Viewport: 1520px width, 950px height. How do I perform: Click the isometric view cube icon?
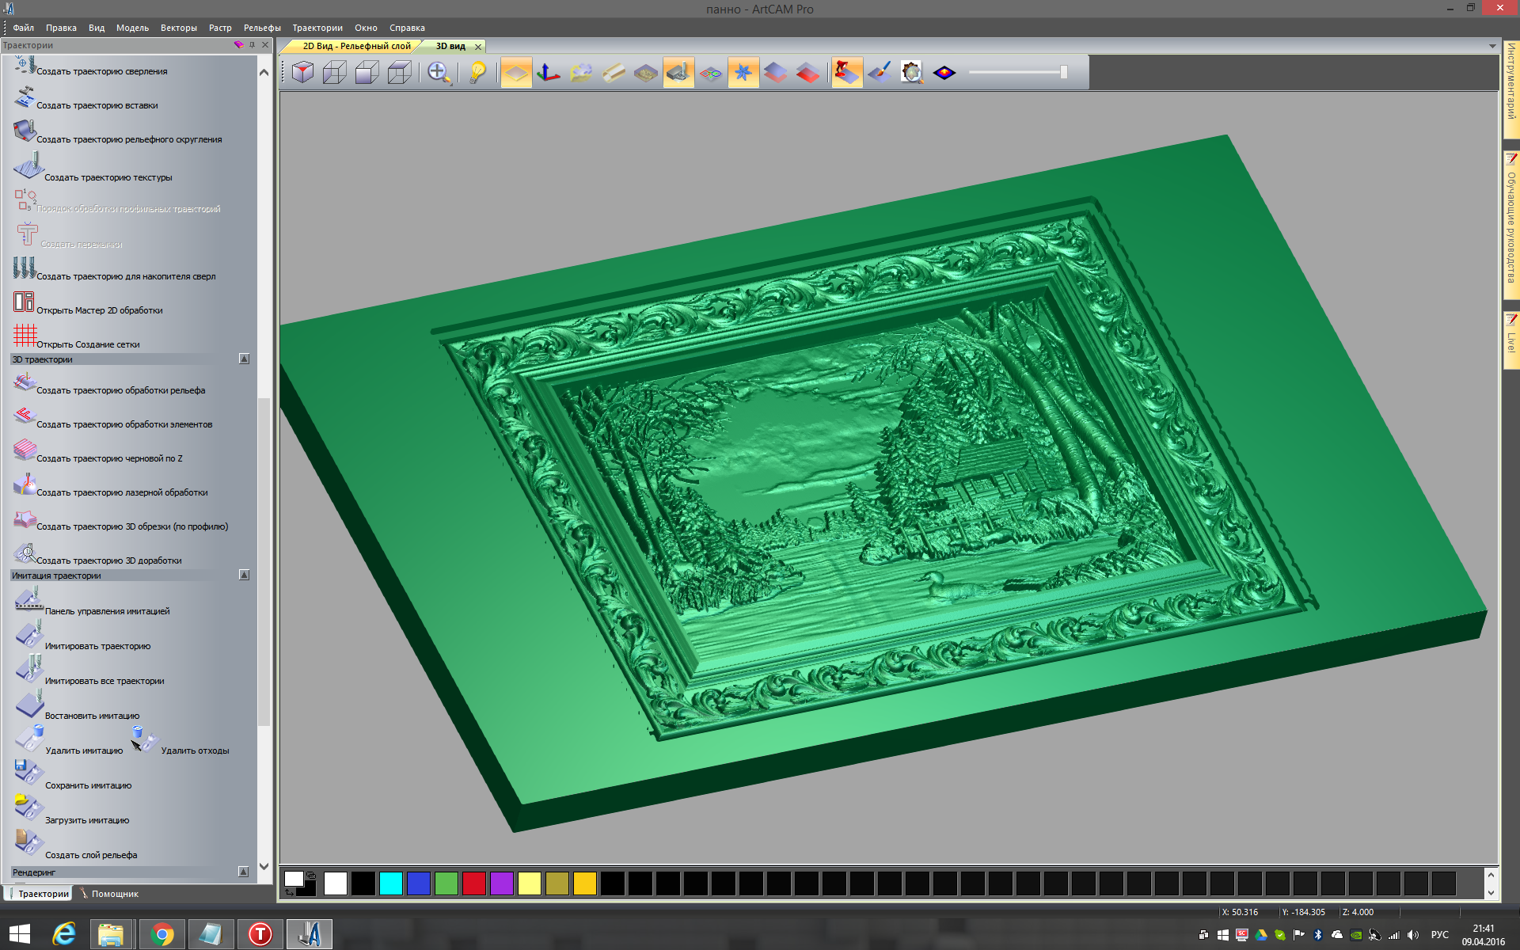(302, 73)
